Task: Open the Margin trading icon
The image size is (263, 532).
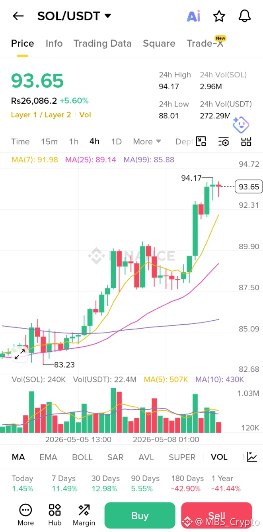Action: tap(84, 515)
